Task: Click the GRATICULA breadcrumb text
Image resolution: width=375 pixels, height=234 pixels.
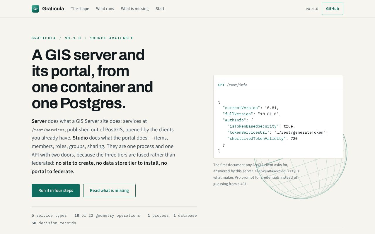Action: [44, 38]
